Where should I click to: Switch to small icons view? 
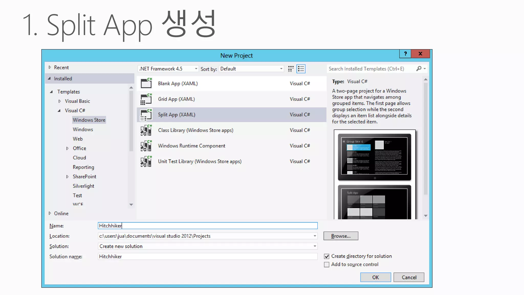point(291,69)
